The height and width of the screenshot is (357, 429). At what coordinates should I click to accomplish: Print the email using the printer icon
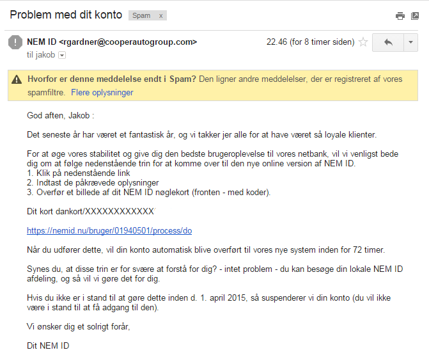click(x=400, y=16)
